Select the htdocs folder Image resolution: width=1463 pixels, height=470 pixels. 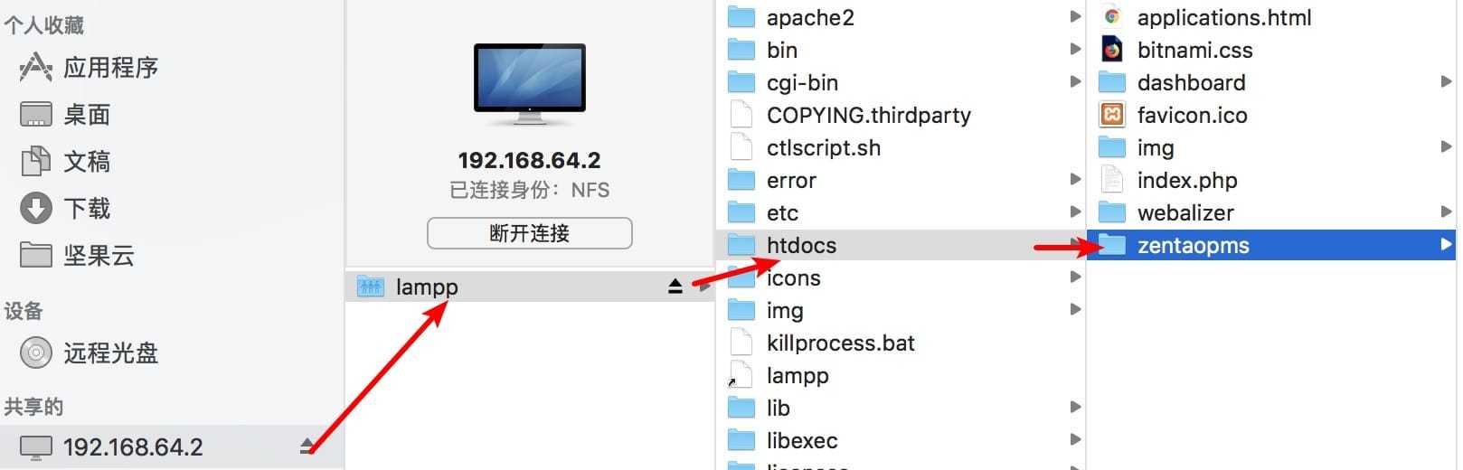click(901, 245)
